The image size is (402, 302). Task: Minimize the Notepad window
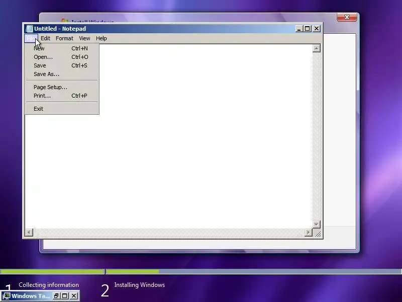pyautogui.click(x=299, y=29)
